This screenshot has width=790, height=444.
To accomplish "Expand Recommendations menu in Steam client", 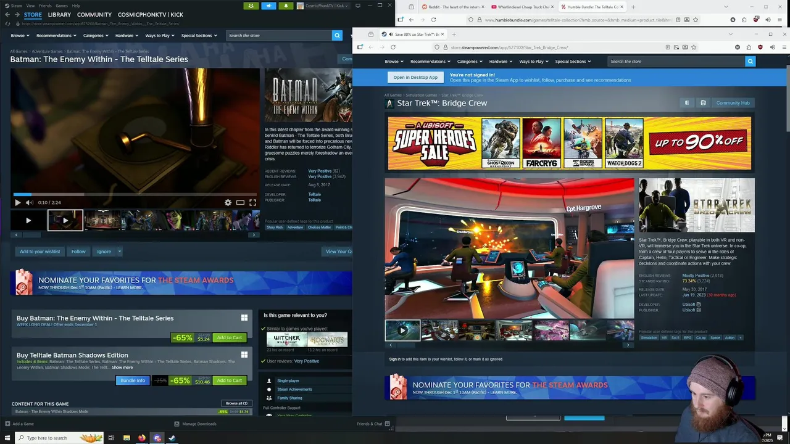I will 56,35.
